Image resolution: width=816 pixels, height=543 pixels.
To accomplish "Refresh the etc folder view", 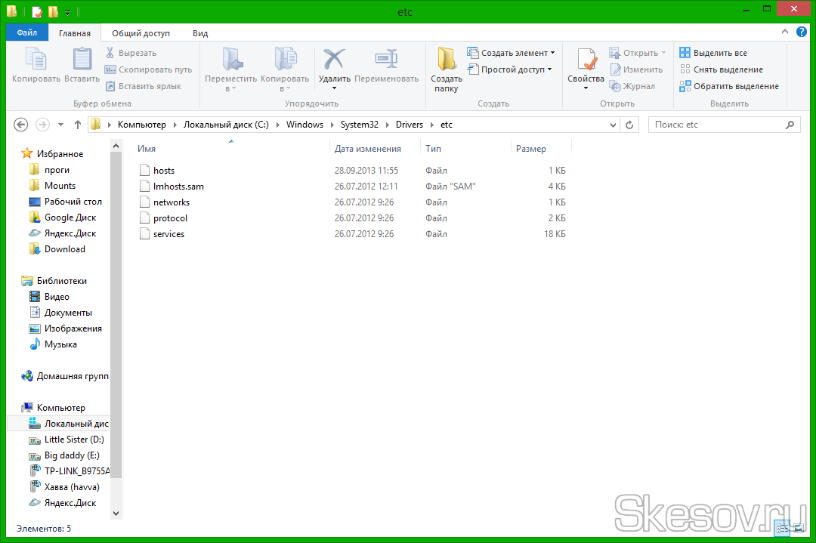I will coord(630,125).
